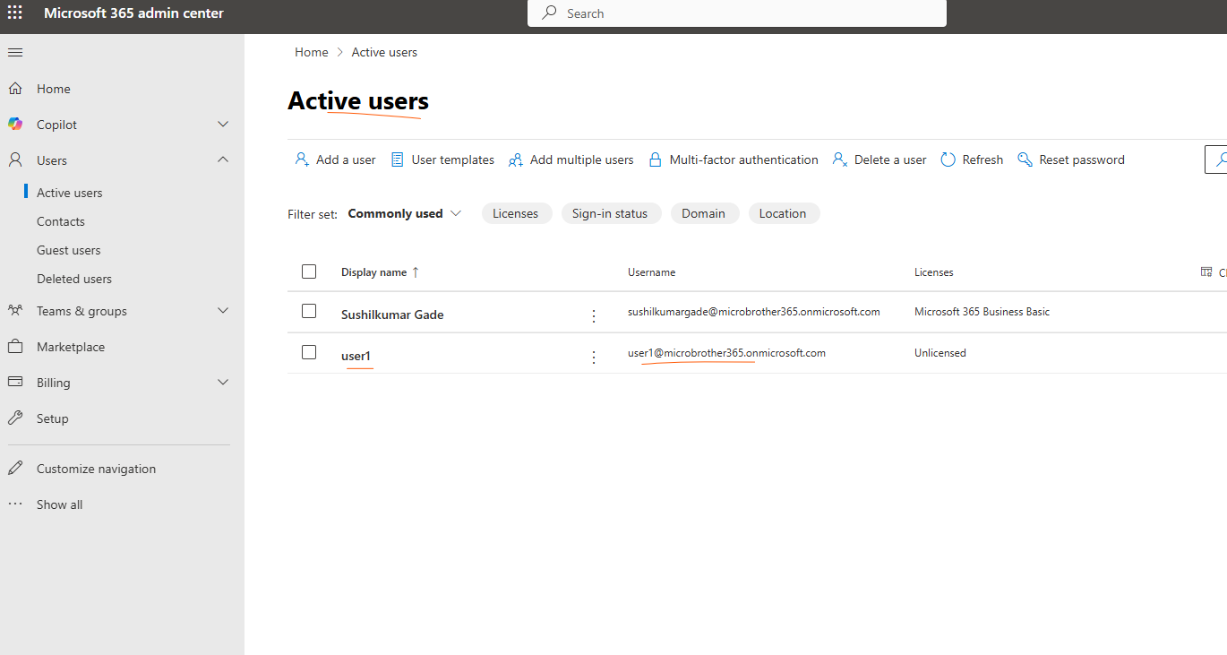Click the Search box at top
1227x655 pixels.
click(736, 13)
